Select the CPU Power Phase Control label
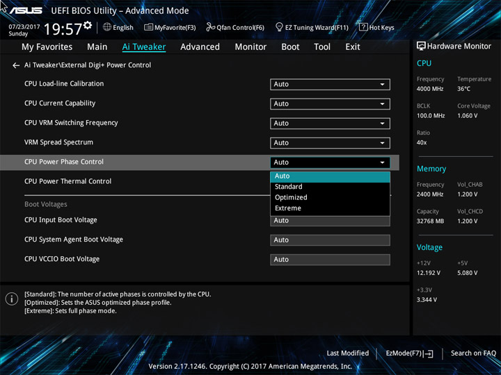 (x=64, y=162)
